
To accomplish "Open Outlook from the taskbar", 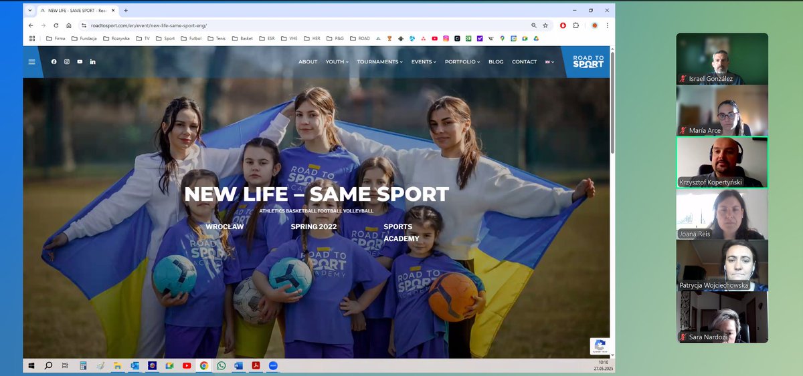I will pyautogui.click(x=135, y=365).
